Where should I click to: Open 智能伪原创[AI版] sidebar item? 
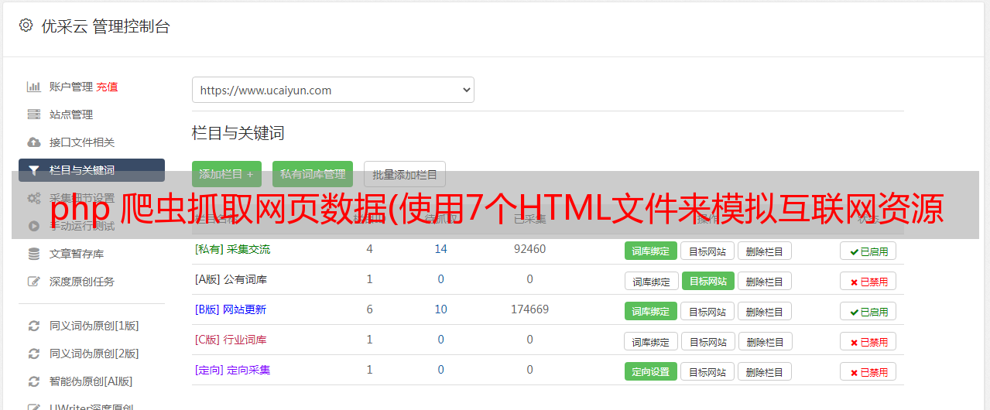[x=91, y=381]
